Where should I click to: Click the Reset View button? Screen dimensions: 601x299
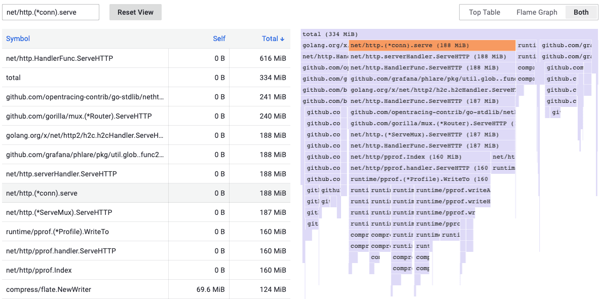tap(135, 12)
